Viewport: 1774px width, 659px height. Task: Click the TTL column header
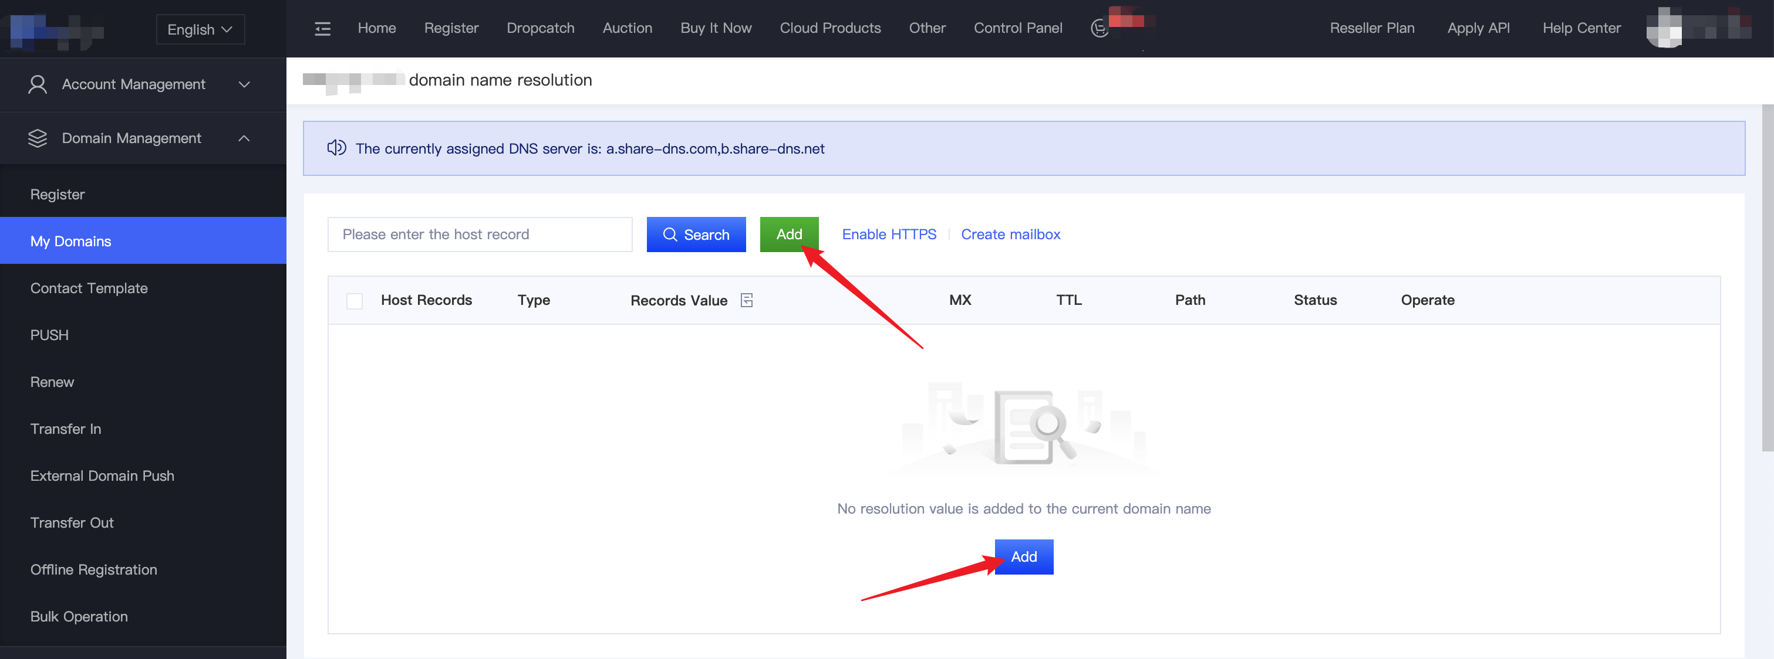click(x=1069, y=300)
